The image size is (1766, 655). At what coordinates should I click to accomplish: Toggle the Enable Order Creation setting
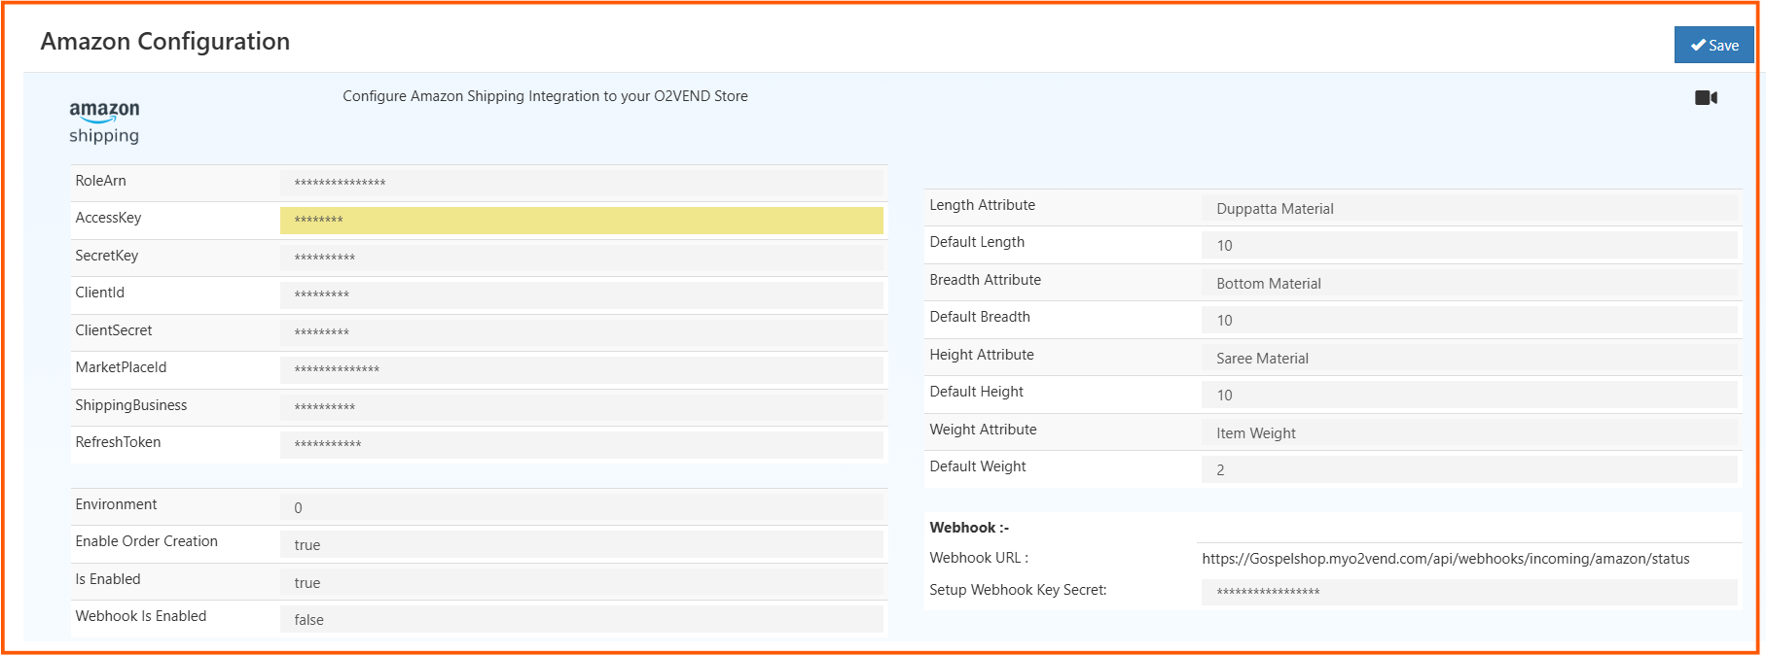pos(582,544)
